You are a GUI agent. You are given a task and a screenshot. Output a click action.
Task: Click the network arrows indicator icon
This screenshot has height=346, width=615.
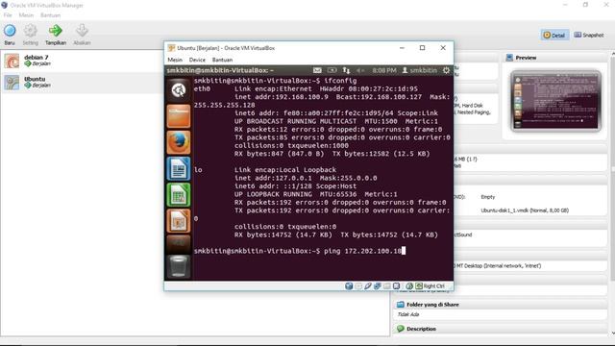(x=346, y=70)
